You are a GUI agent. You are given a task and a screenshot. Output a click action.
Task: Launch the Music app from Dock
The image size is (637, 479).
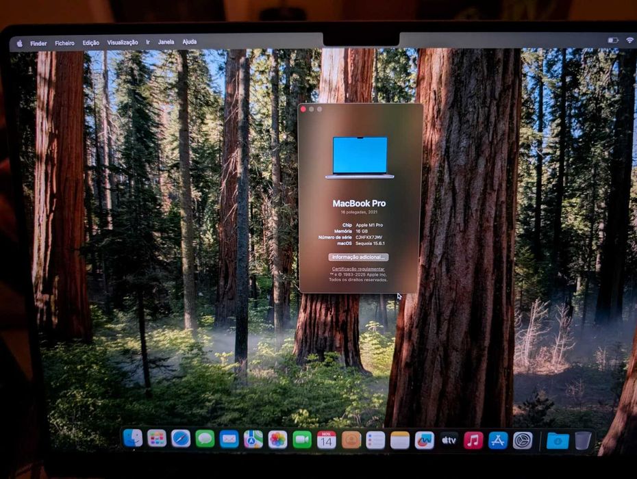pos(473,441)
